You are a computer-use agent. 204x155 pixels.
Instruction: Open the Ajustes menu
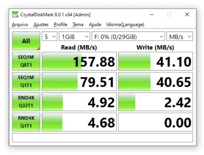tap(41, 25)
